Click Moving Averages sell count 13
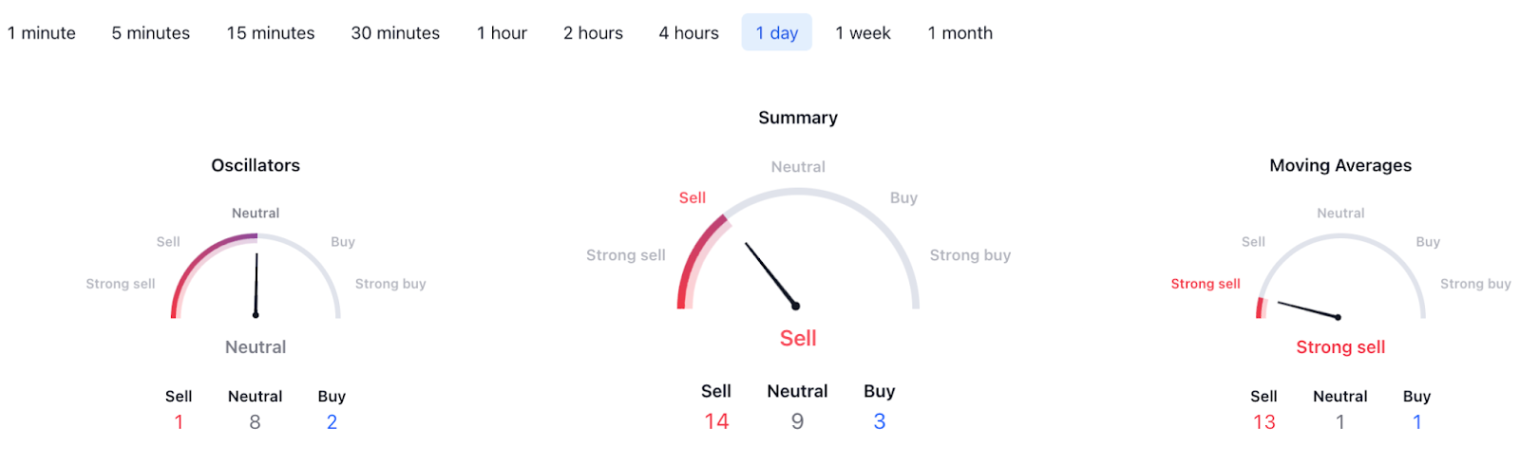Viewport: 1520px width, 466px height. 1263,422
